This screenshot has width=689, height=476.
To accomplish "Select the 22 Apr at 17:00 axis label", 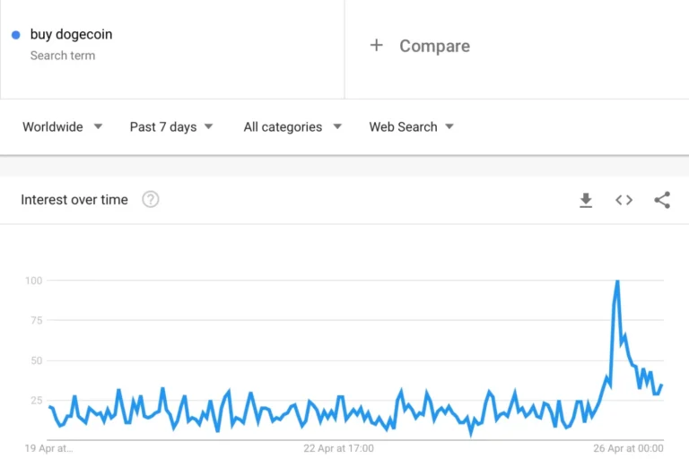I will [337, 448].
